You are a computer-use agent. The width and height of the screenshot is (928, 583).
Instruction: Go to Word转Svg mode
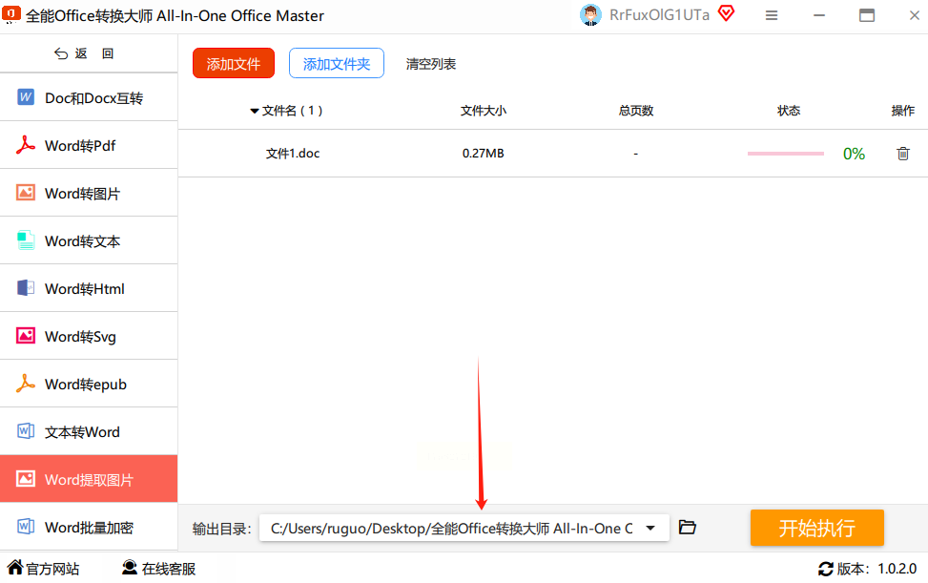89,336
